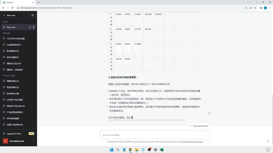
Task: Click the person icon beside Upgrade to Plus
Action: tap(4, 133)
